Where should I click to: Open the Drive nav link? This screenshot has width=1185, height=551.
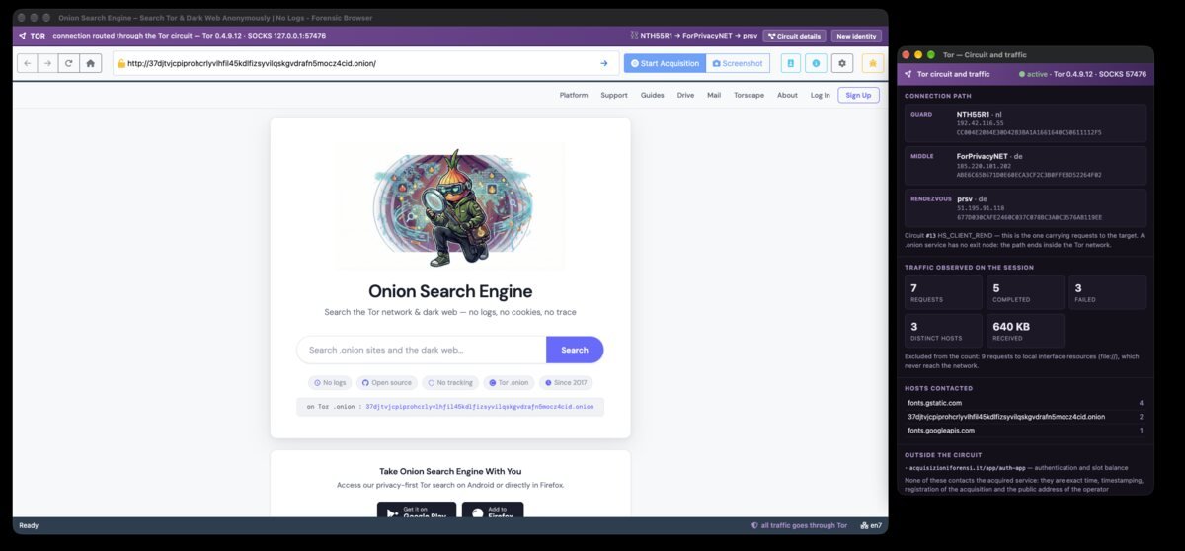(685, 95)
